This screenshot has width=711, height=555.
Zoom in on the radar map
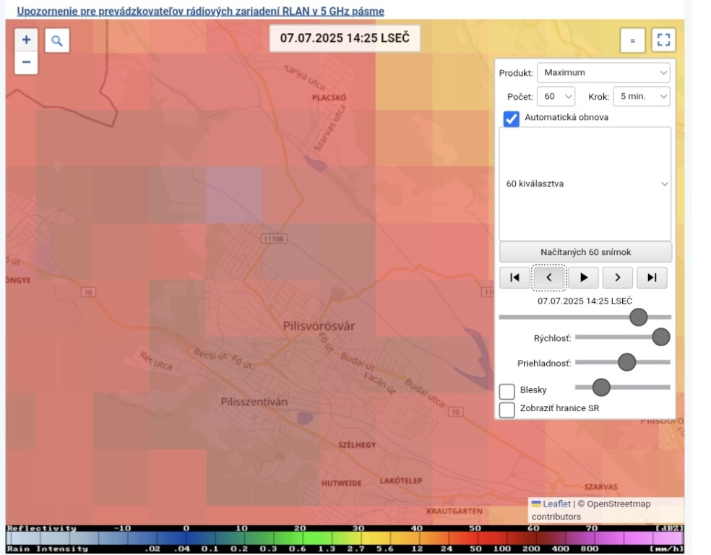tap(26, 40)
